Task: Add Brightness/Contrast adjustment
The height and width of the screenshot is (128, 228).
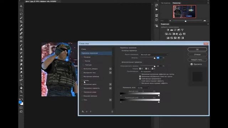Action: point(168,30)
